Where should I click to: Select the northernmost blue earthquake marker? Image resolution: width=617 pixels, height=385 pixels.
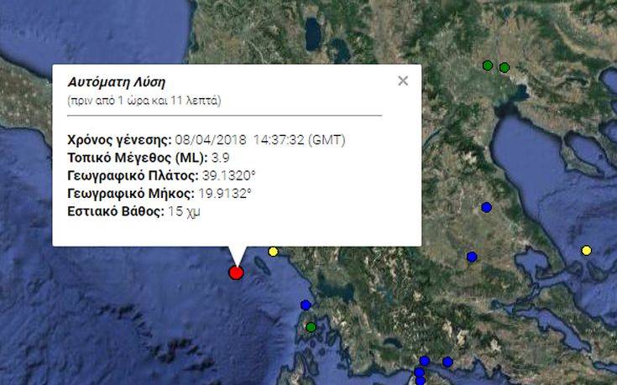coord(486,207)
